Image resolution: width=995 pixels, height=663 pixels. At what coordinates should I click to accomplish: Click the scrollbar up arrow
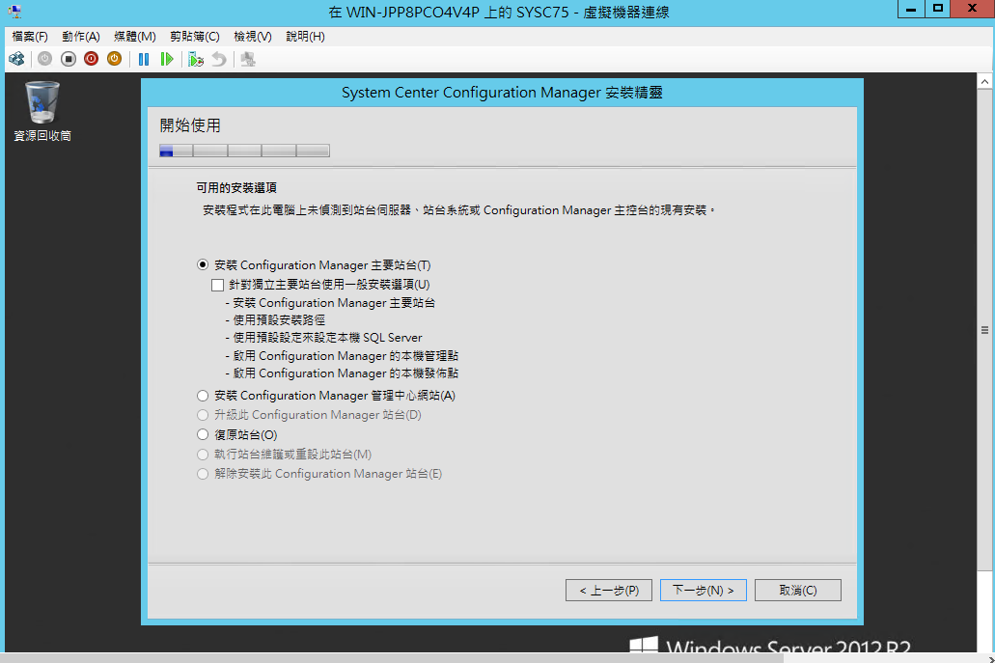(x=984, y=81)
